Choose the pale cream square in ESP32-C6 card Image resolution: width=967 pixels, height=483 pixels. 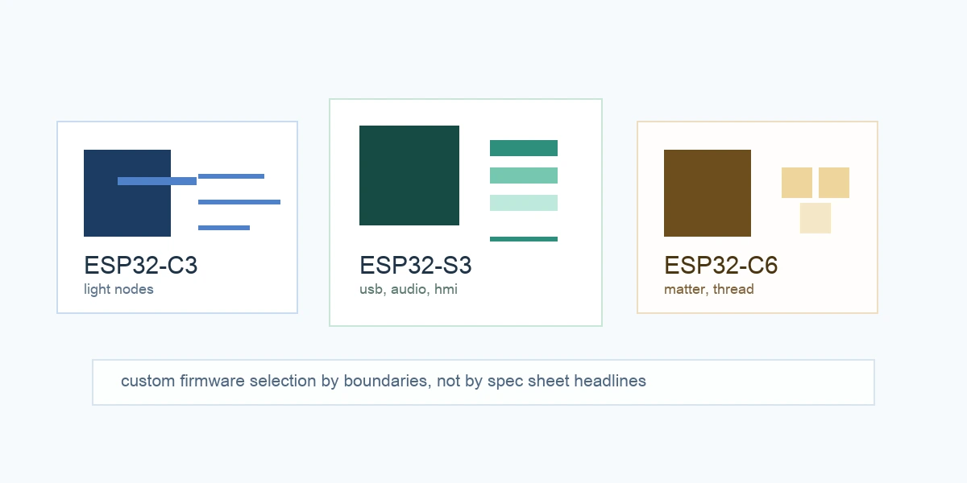[816, 218]
